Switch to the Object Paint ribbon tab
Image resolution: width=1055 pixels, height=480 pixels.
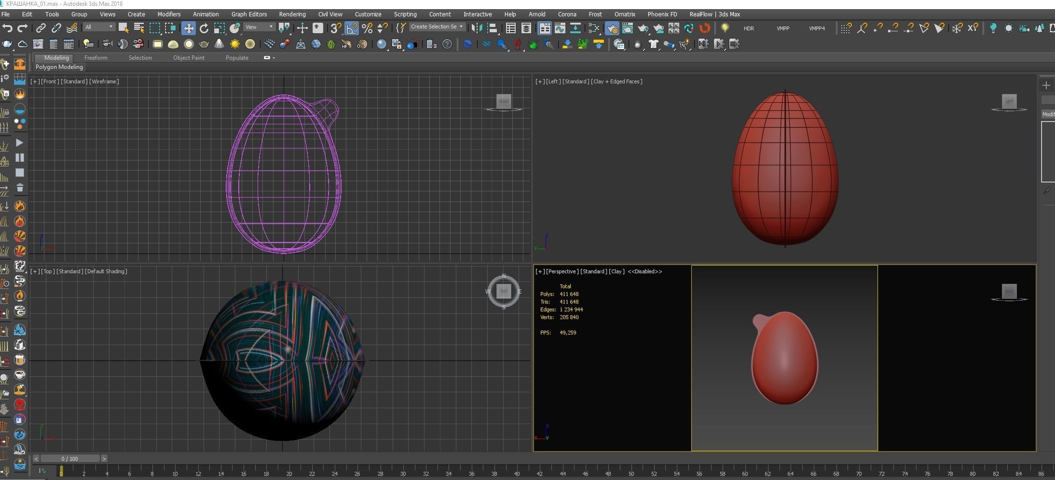point(189,58)
